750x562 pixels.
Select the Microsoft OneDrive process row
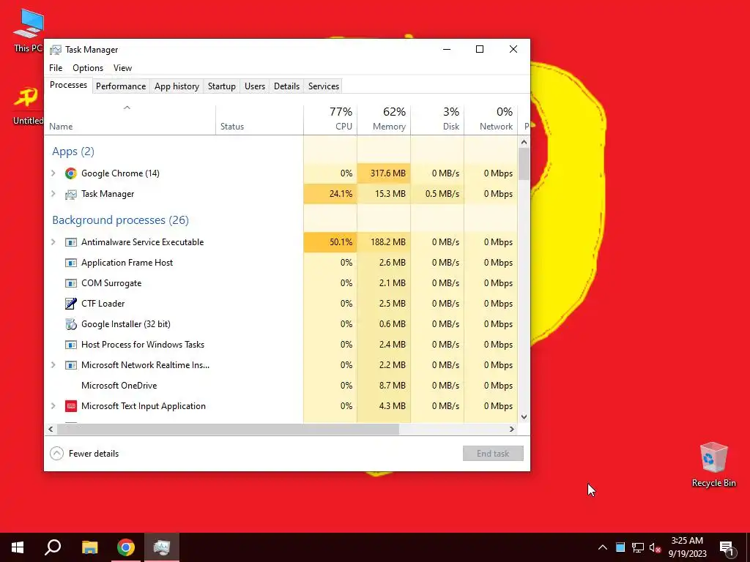281,386
